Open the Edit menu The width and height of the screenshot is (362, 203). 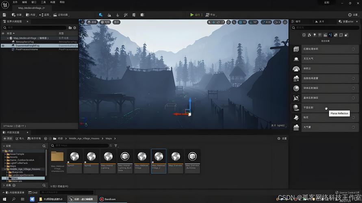(24, 2)
